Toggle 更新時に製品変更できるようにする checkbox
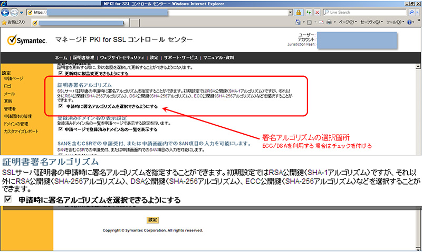The height and width of the screenshot is (252, 422). (x=61, y=73)
